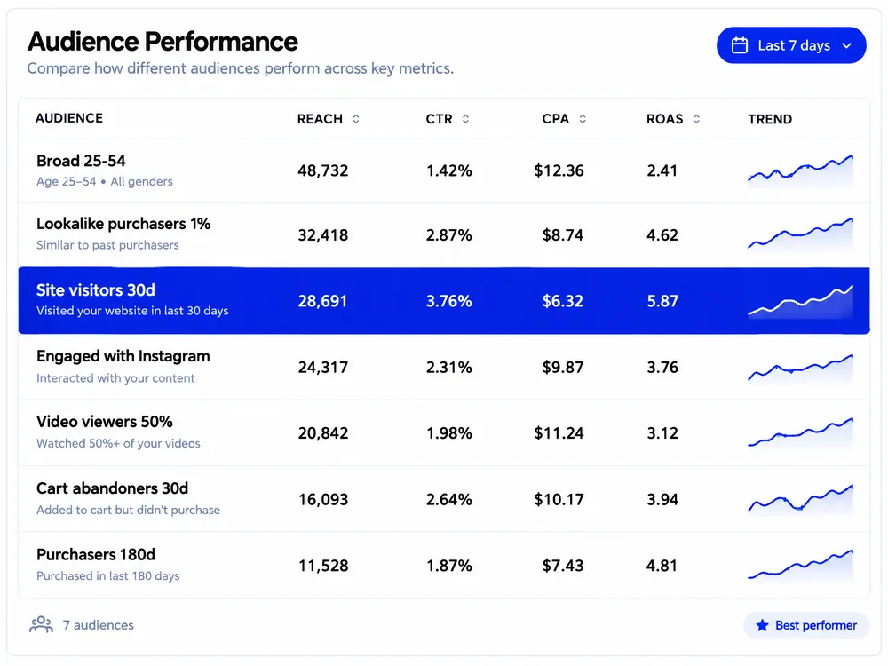Click CTR value 2.64%
The width and height of the screenshot is (888, 666).
(x=449, y=499)
